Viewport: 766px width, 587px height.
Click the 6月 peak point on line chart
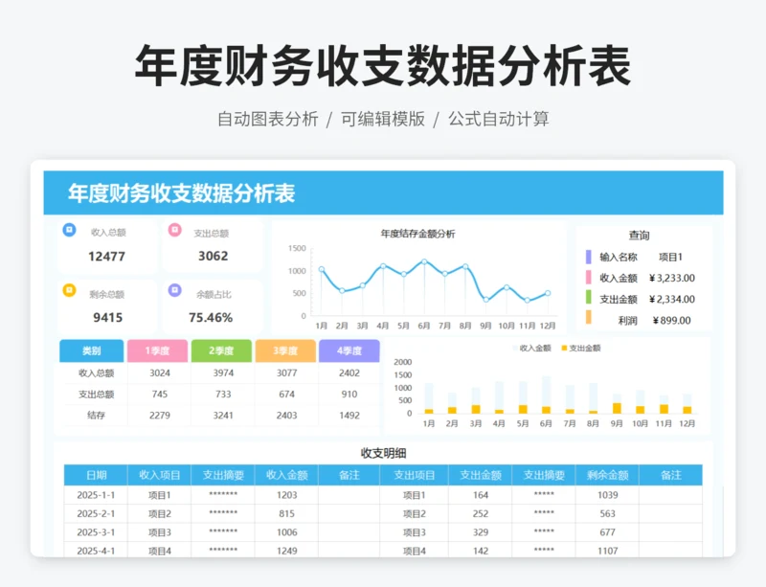point(424,262)
